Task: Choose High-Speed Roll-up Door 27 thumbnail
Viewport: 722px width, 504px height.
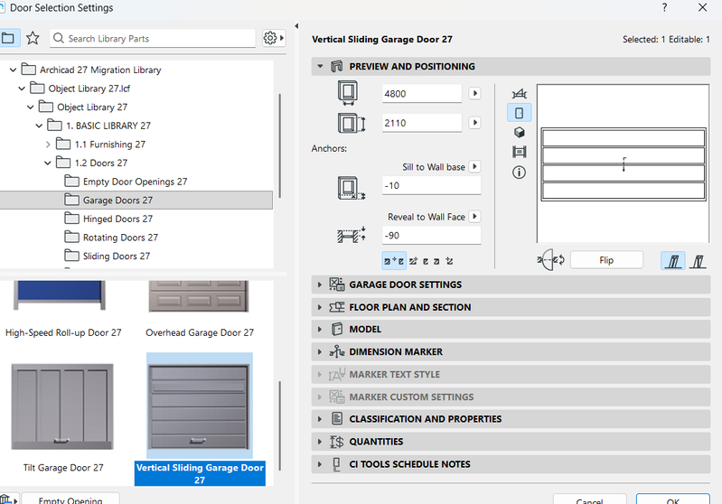Action: click(x=60, y=295)
